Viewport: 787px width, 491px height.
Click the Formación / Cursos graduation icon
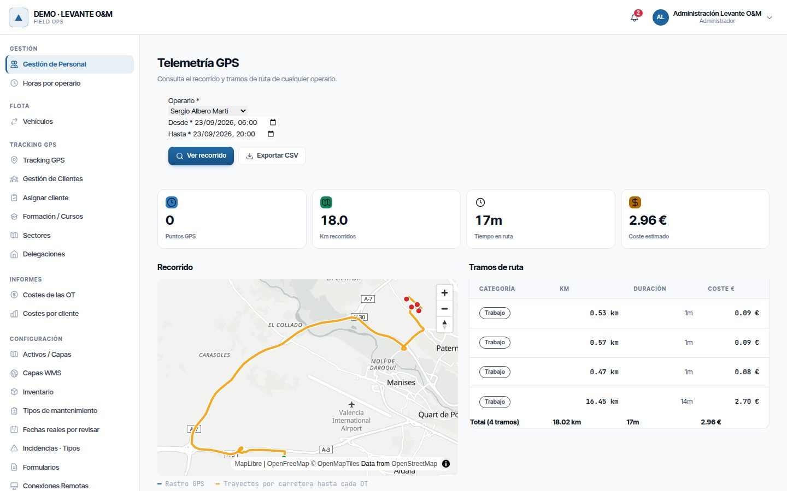pos(14,217)
